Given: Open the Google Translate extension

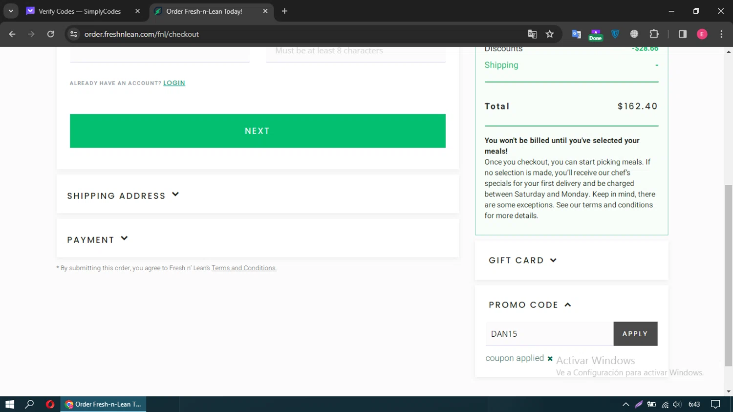Looking at the screenshot, I should [x=577, y=34].
